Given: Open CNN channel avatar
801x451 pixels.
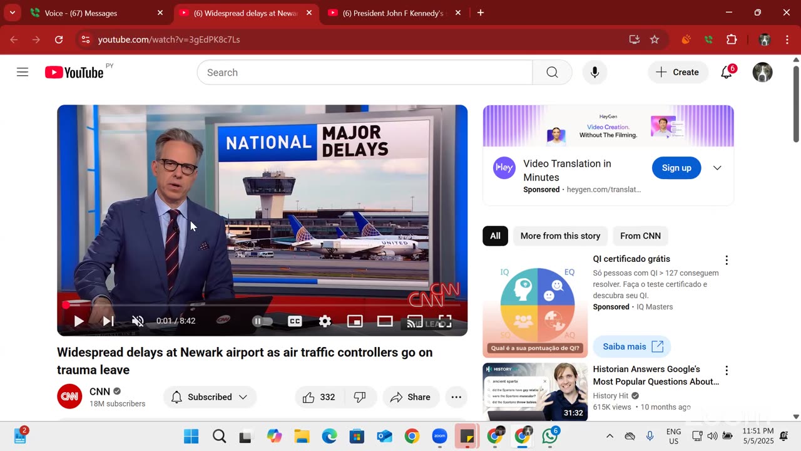Looking at the screenshot, I should point(69,397).
